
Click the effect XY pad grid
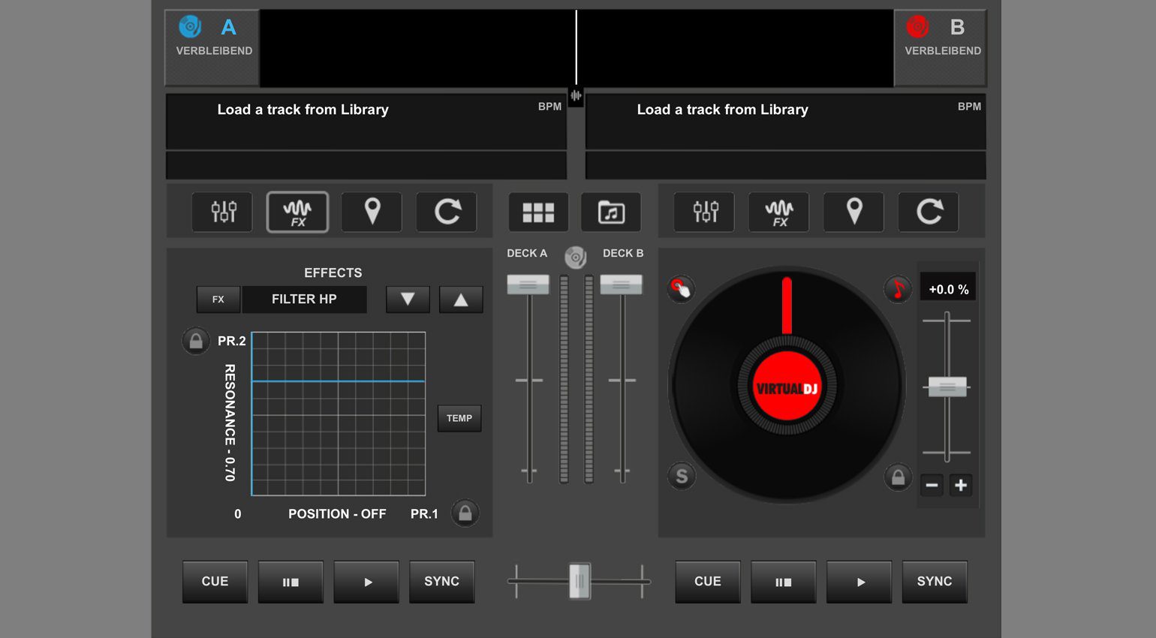(339, 414)
